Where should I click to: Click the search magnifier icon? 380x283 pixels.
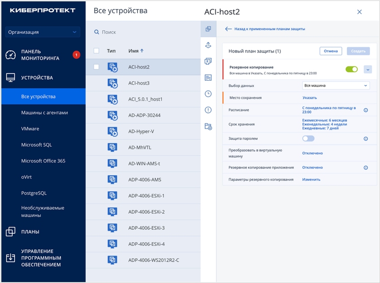click(96, 32)
